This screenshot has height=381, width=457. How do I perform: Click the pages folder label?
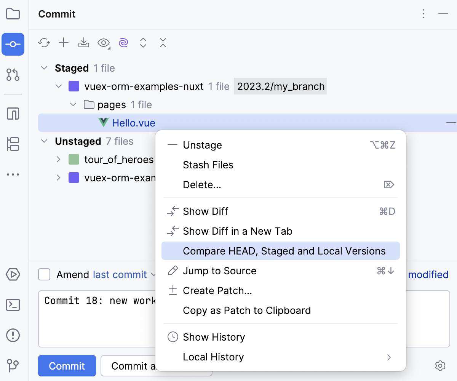[x=112, y=105]
